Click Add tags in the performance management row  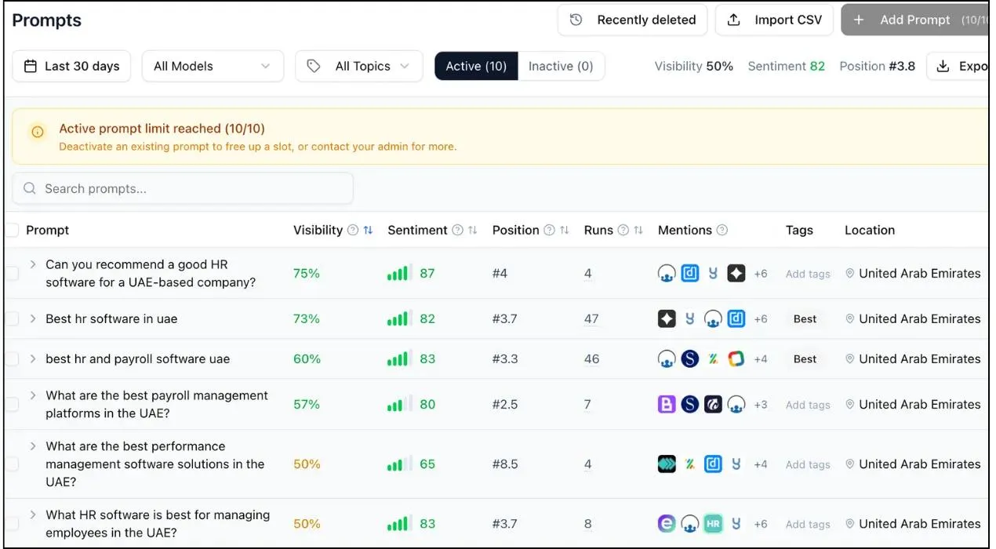pyautogui.click(x=808, y=464)
